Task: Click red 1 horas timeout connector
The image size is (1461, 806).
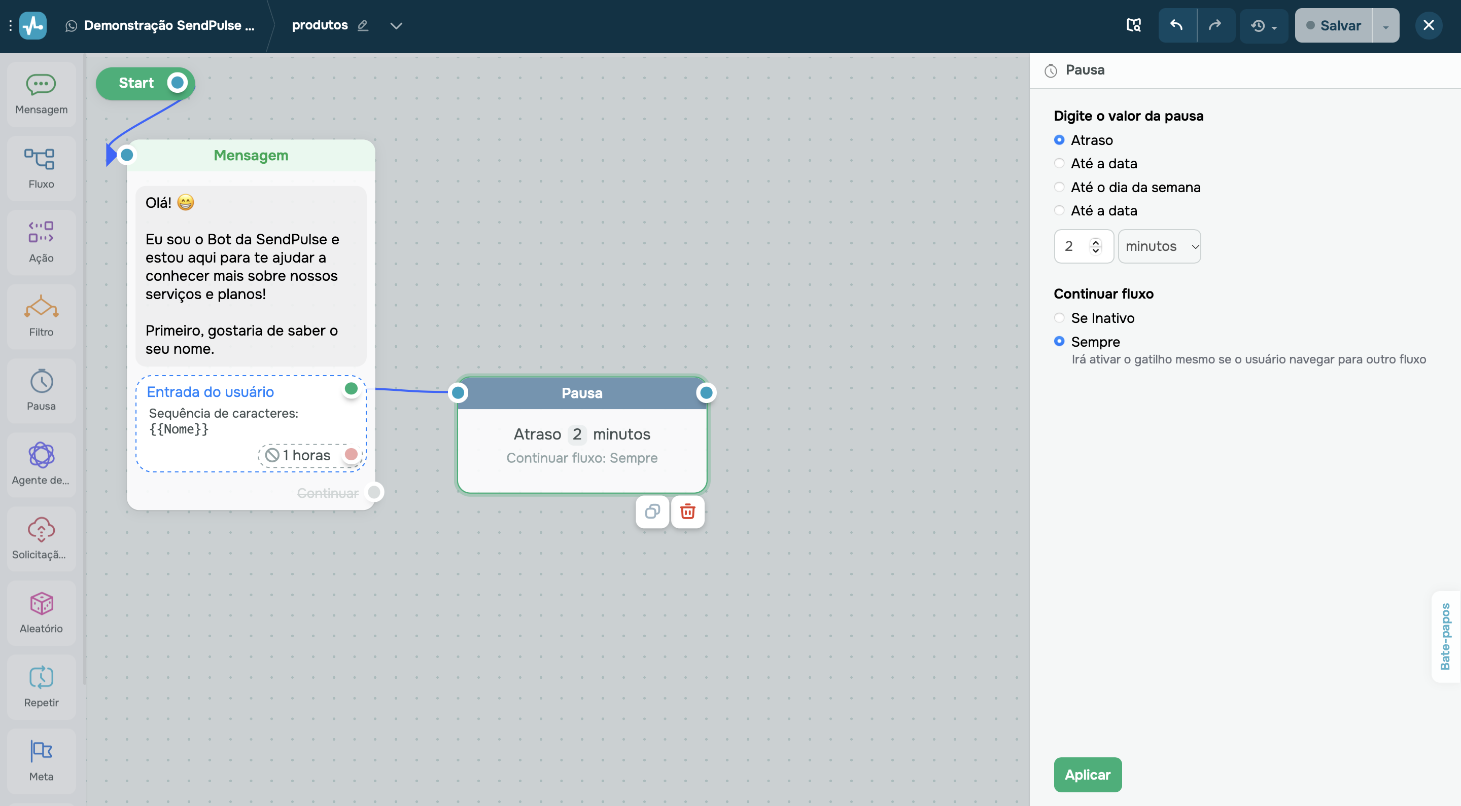Action: pos(351,454)
